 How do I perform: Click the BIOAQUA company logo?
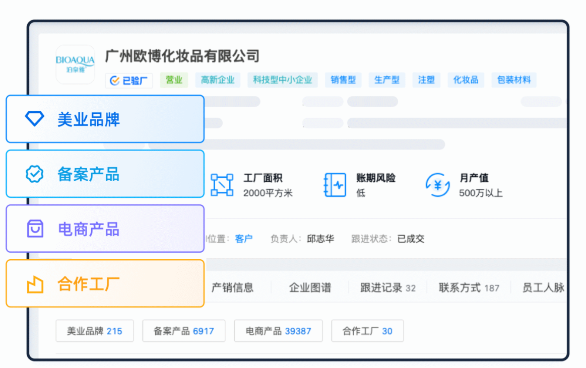coord(75,64)
